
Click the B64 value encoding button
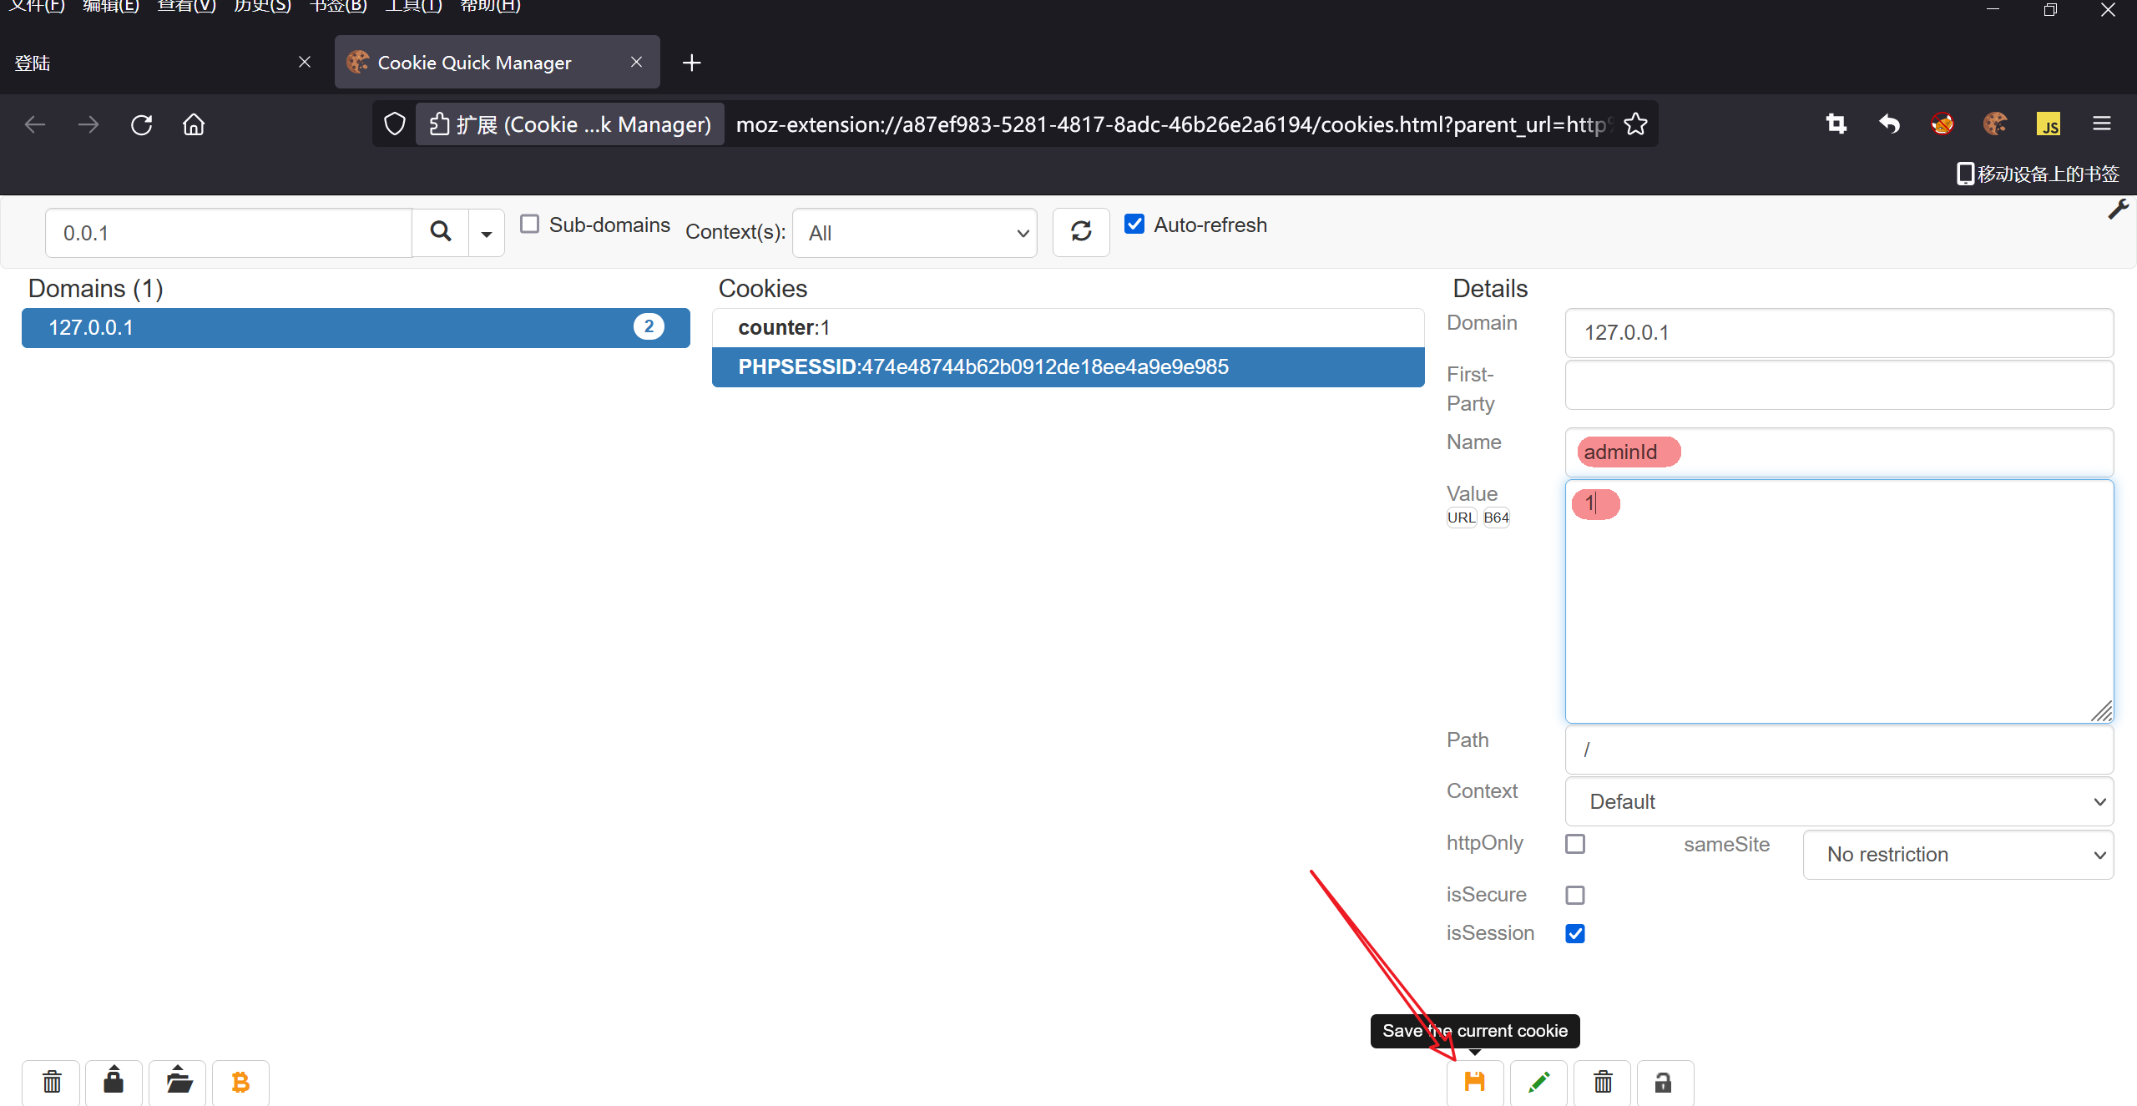[x=1496, y=518]
